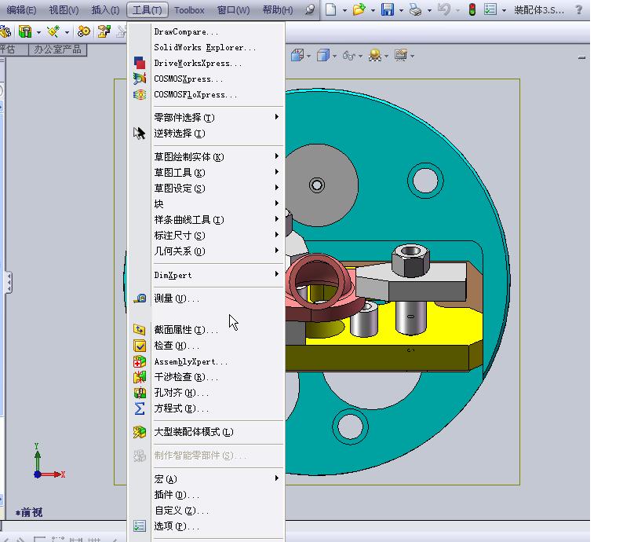The width and height of the screenshot is (634, 542).
Task: Open the 测量 measure tool
Action: click(177, 298)
